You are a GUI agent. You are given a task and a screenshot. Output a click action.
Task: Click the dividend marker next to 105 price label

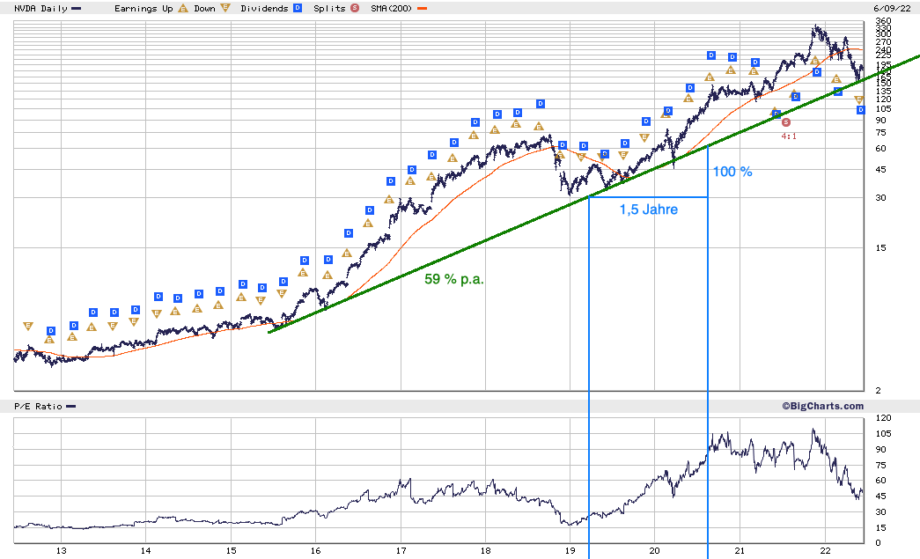[861, 110]
